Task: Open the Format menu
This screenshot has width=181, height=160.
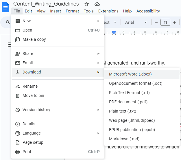Action: click(x=72, y=11)
